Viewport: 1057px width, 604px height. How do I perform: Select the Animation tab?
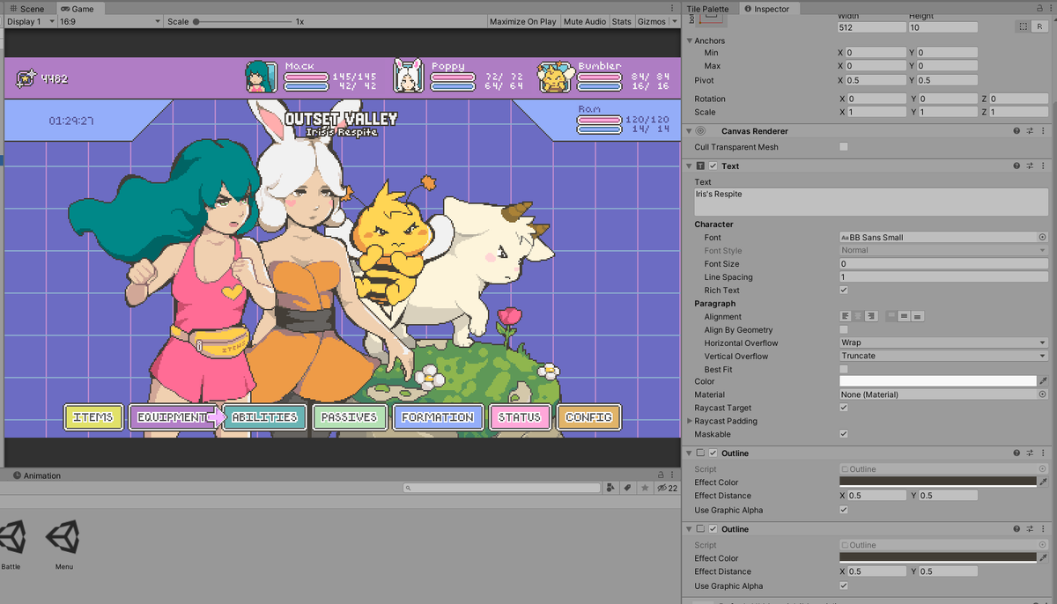click(x=36, y=475)
